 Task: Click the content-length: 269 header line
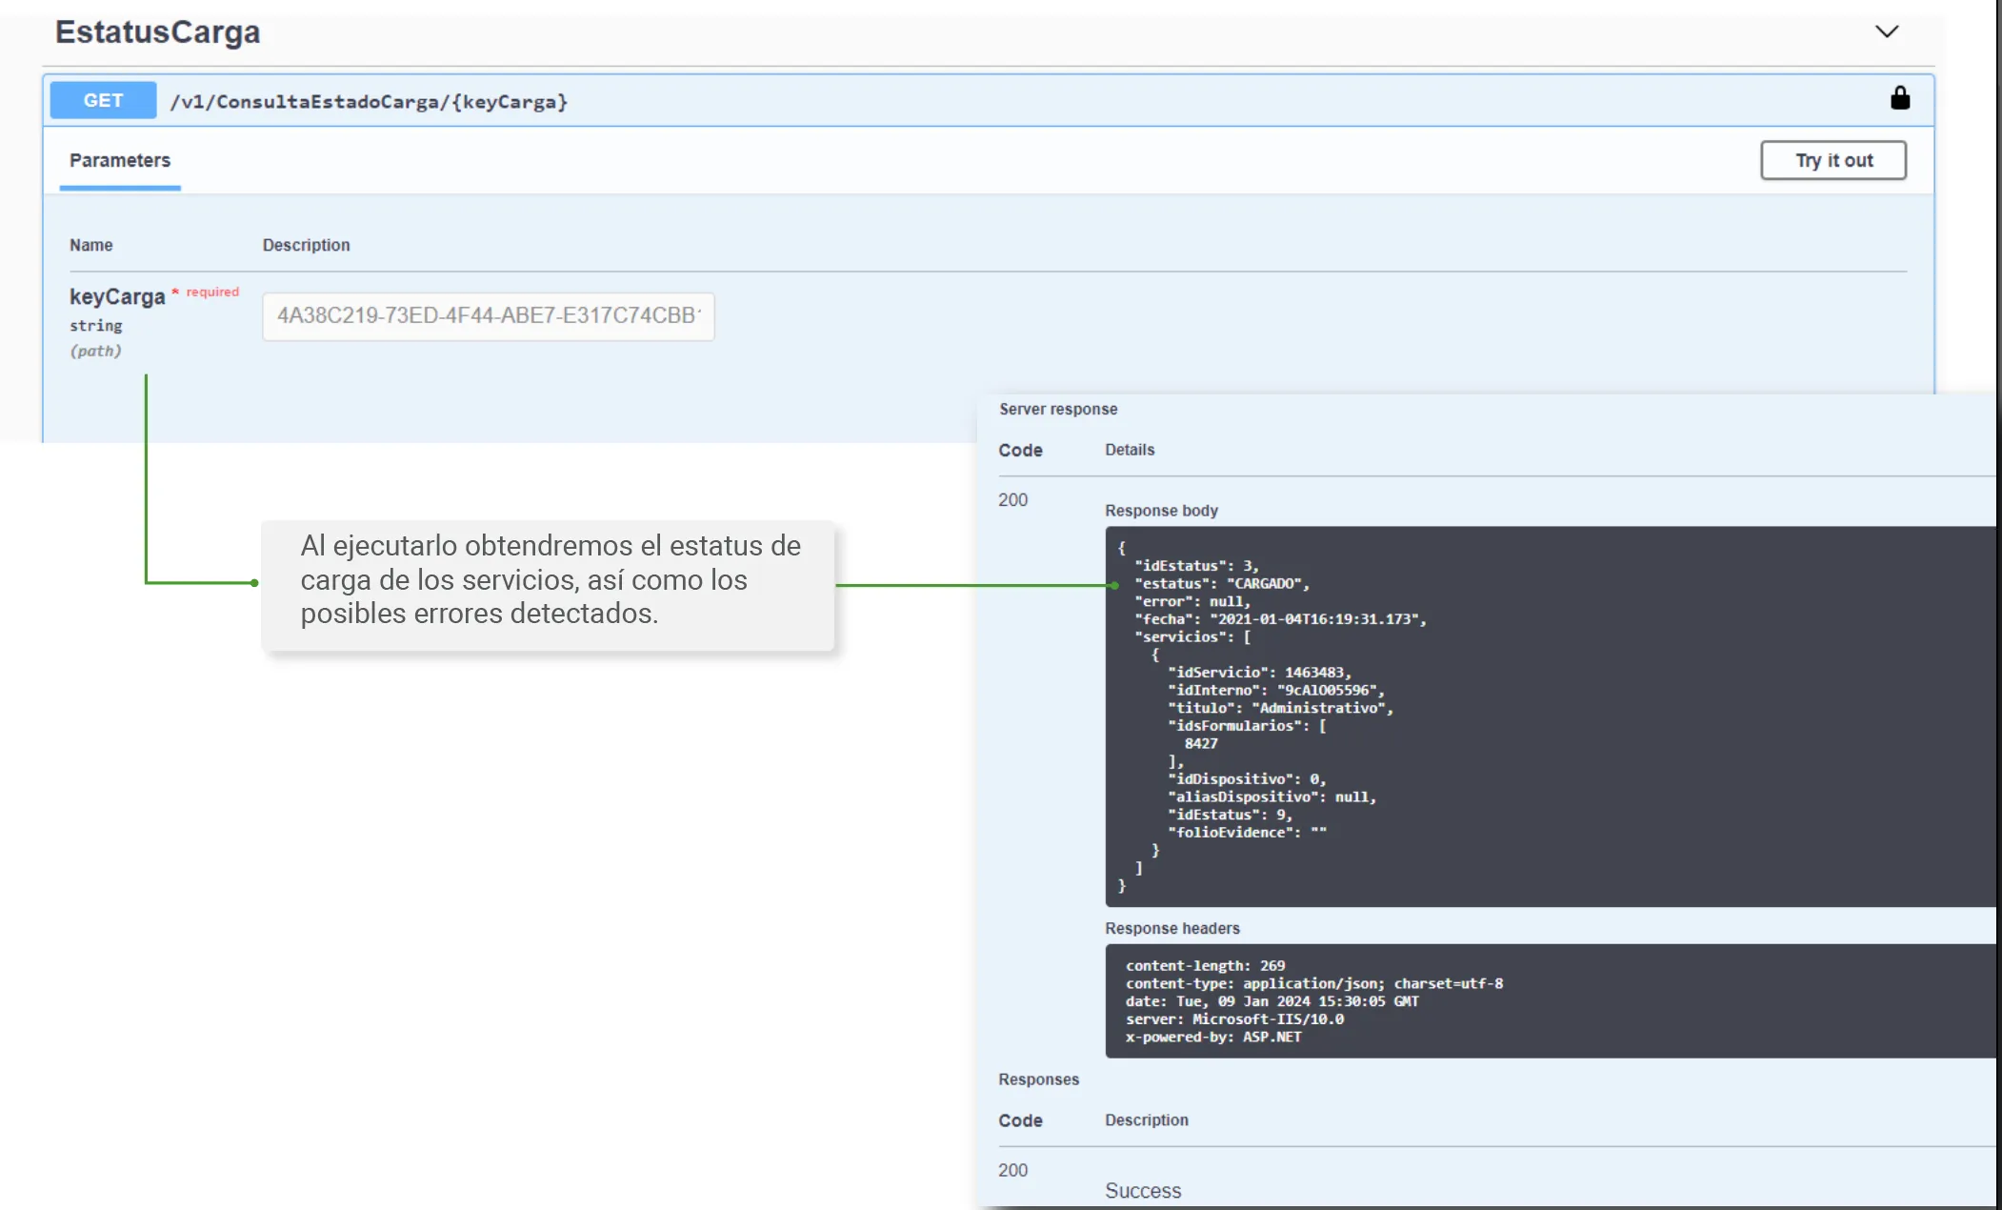1205,965
